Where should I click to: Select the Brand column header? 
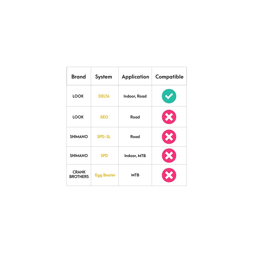78,77
